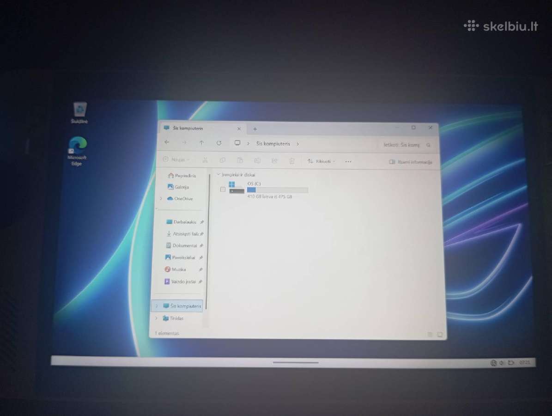Unpin Darbalaukis using its pin icon

pos(202,222)
